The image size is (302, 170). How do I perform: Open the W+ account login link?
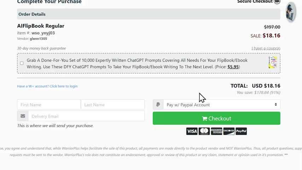click(x=47, y=86)
